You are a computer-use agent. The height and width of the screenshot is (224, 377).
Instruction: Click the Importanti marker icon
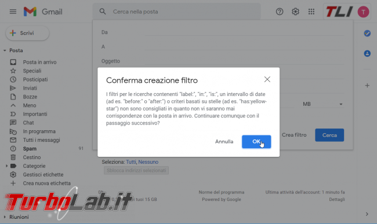[x=13, y=114]
